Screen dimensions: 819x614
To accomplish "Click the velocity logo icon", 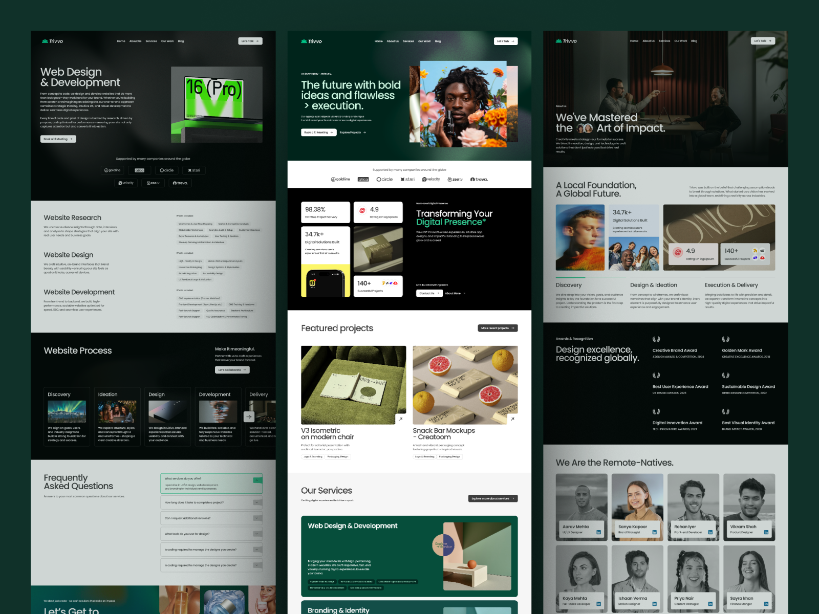I will [x=126, y=183].
